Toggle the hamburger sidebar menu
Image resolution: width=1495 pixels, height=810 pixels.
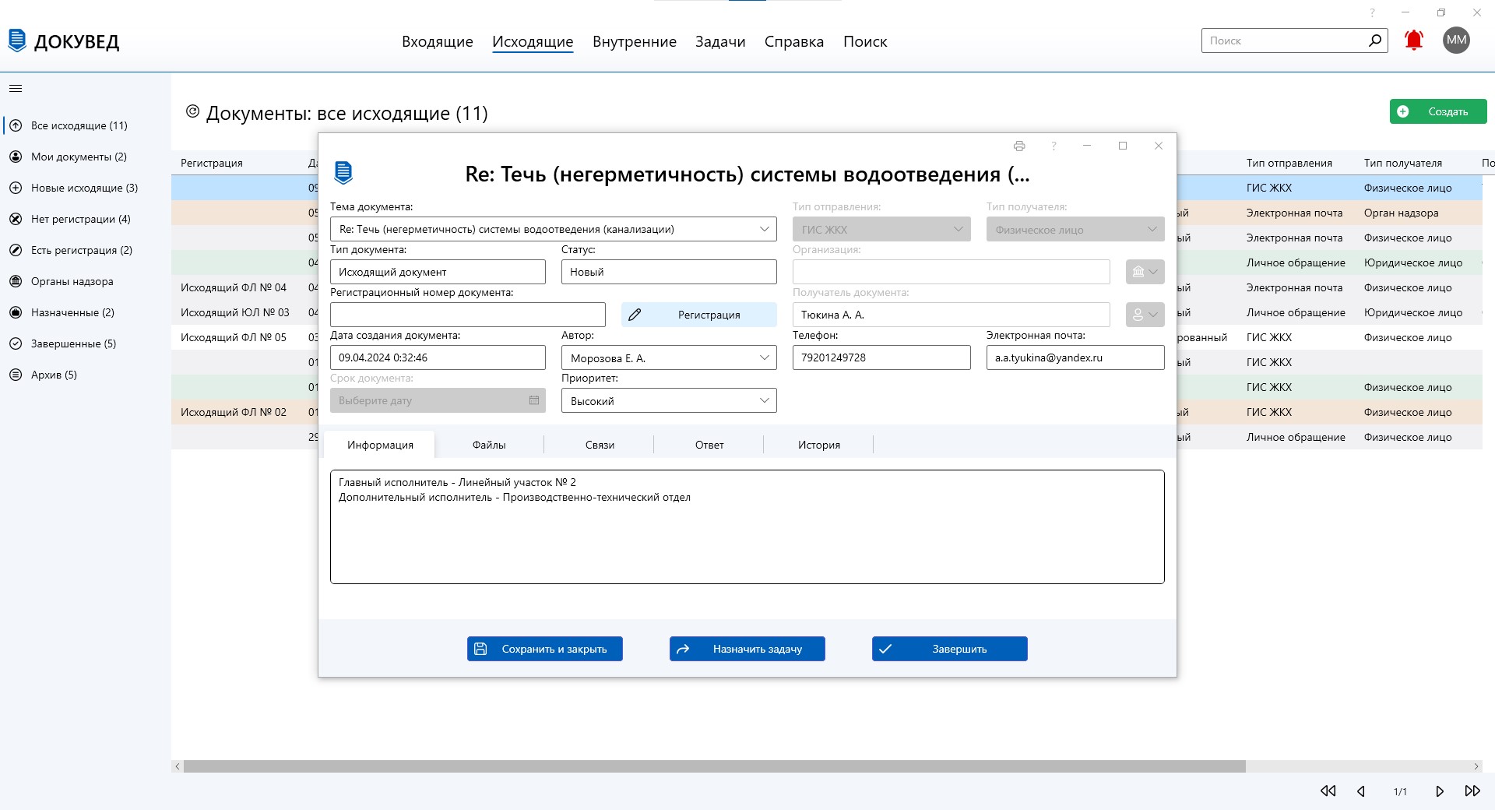[16, 88]
